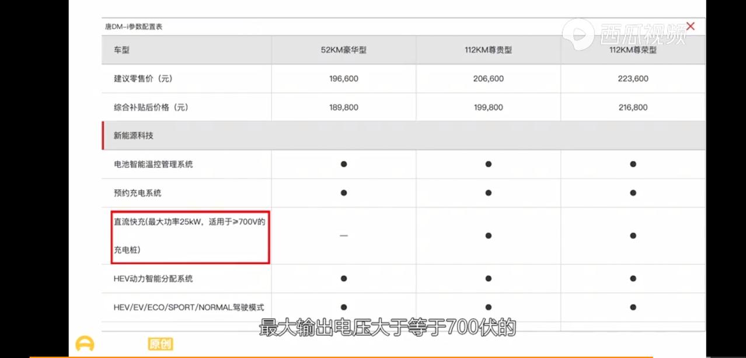This screenshot has width=746, height=358.
Task: Click the 预约充电系统 row label
Action: pyautogui.click(x=137, y=193)
